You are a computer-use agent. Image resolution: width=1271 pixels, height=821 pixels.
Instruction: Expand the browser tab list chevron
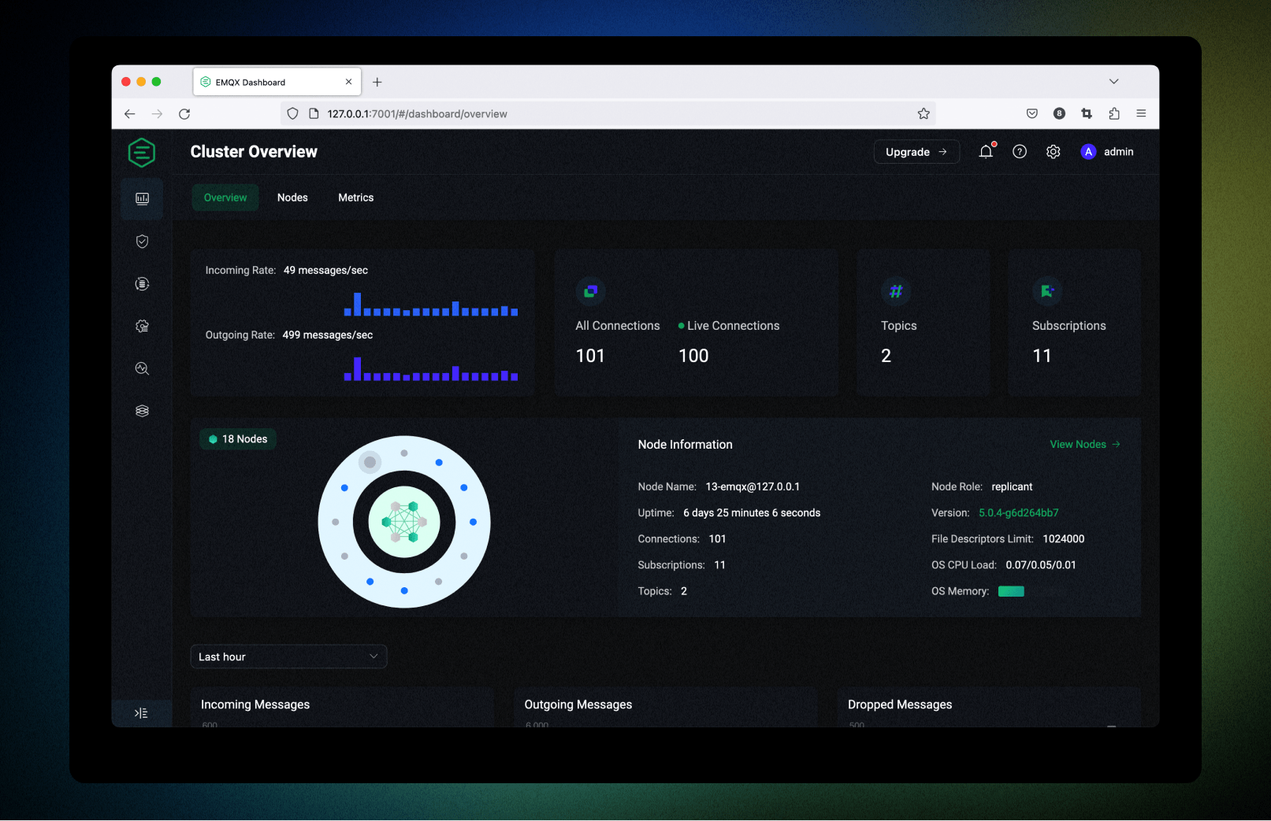pyautogui.click(x=1113, y=81)
